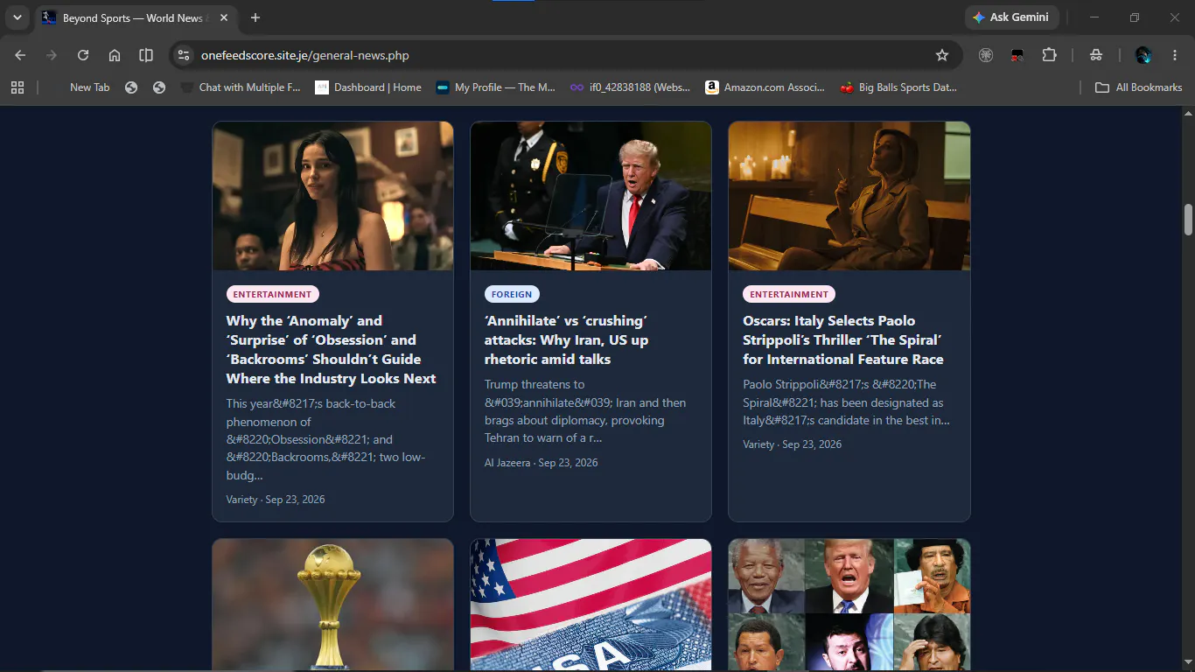The image size is (1195, 672).
Task: Open the second globe bookmark icon
Action: click(x=159, y=87)
